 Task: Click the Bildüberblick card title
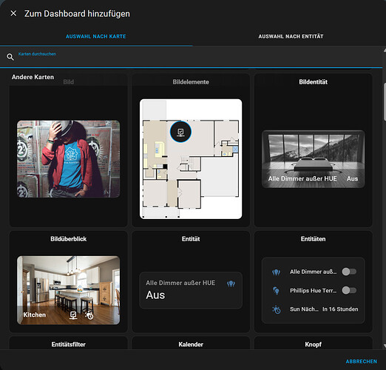click(x=69, y=239)
